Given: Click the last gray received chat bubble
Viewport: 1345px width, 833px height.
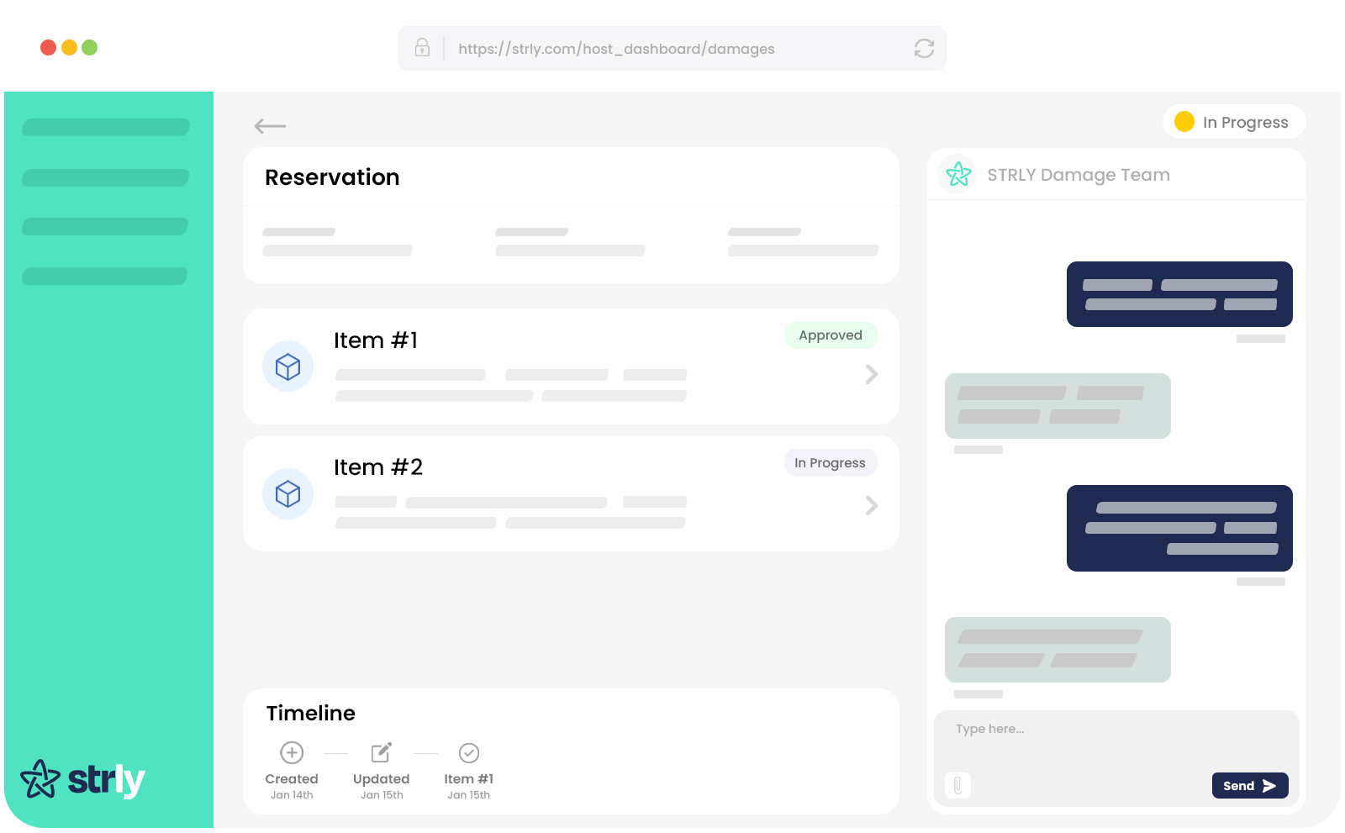Looking at the screenshot, I should point(1058,650).
